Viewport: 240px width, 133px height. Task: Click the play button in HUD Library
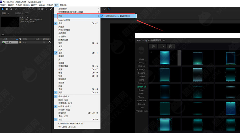tap(153, 46)
